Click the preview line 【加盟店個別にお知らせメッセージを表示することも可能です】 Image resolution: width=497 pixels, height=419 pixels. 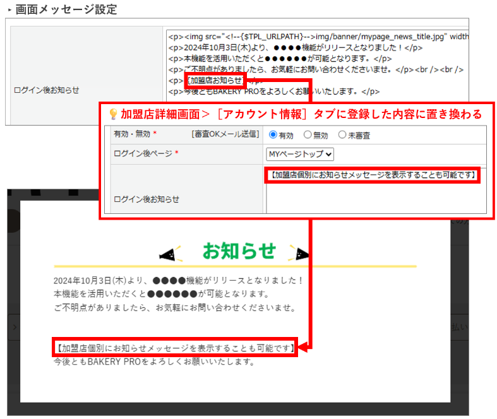[x=175, y=348]
